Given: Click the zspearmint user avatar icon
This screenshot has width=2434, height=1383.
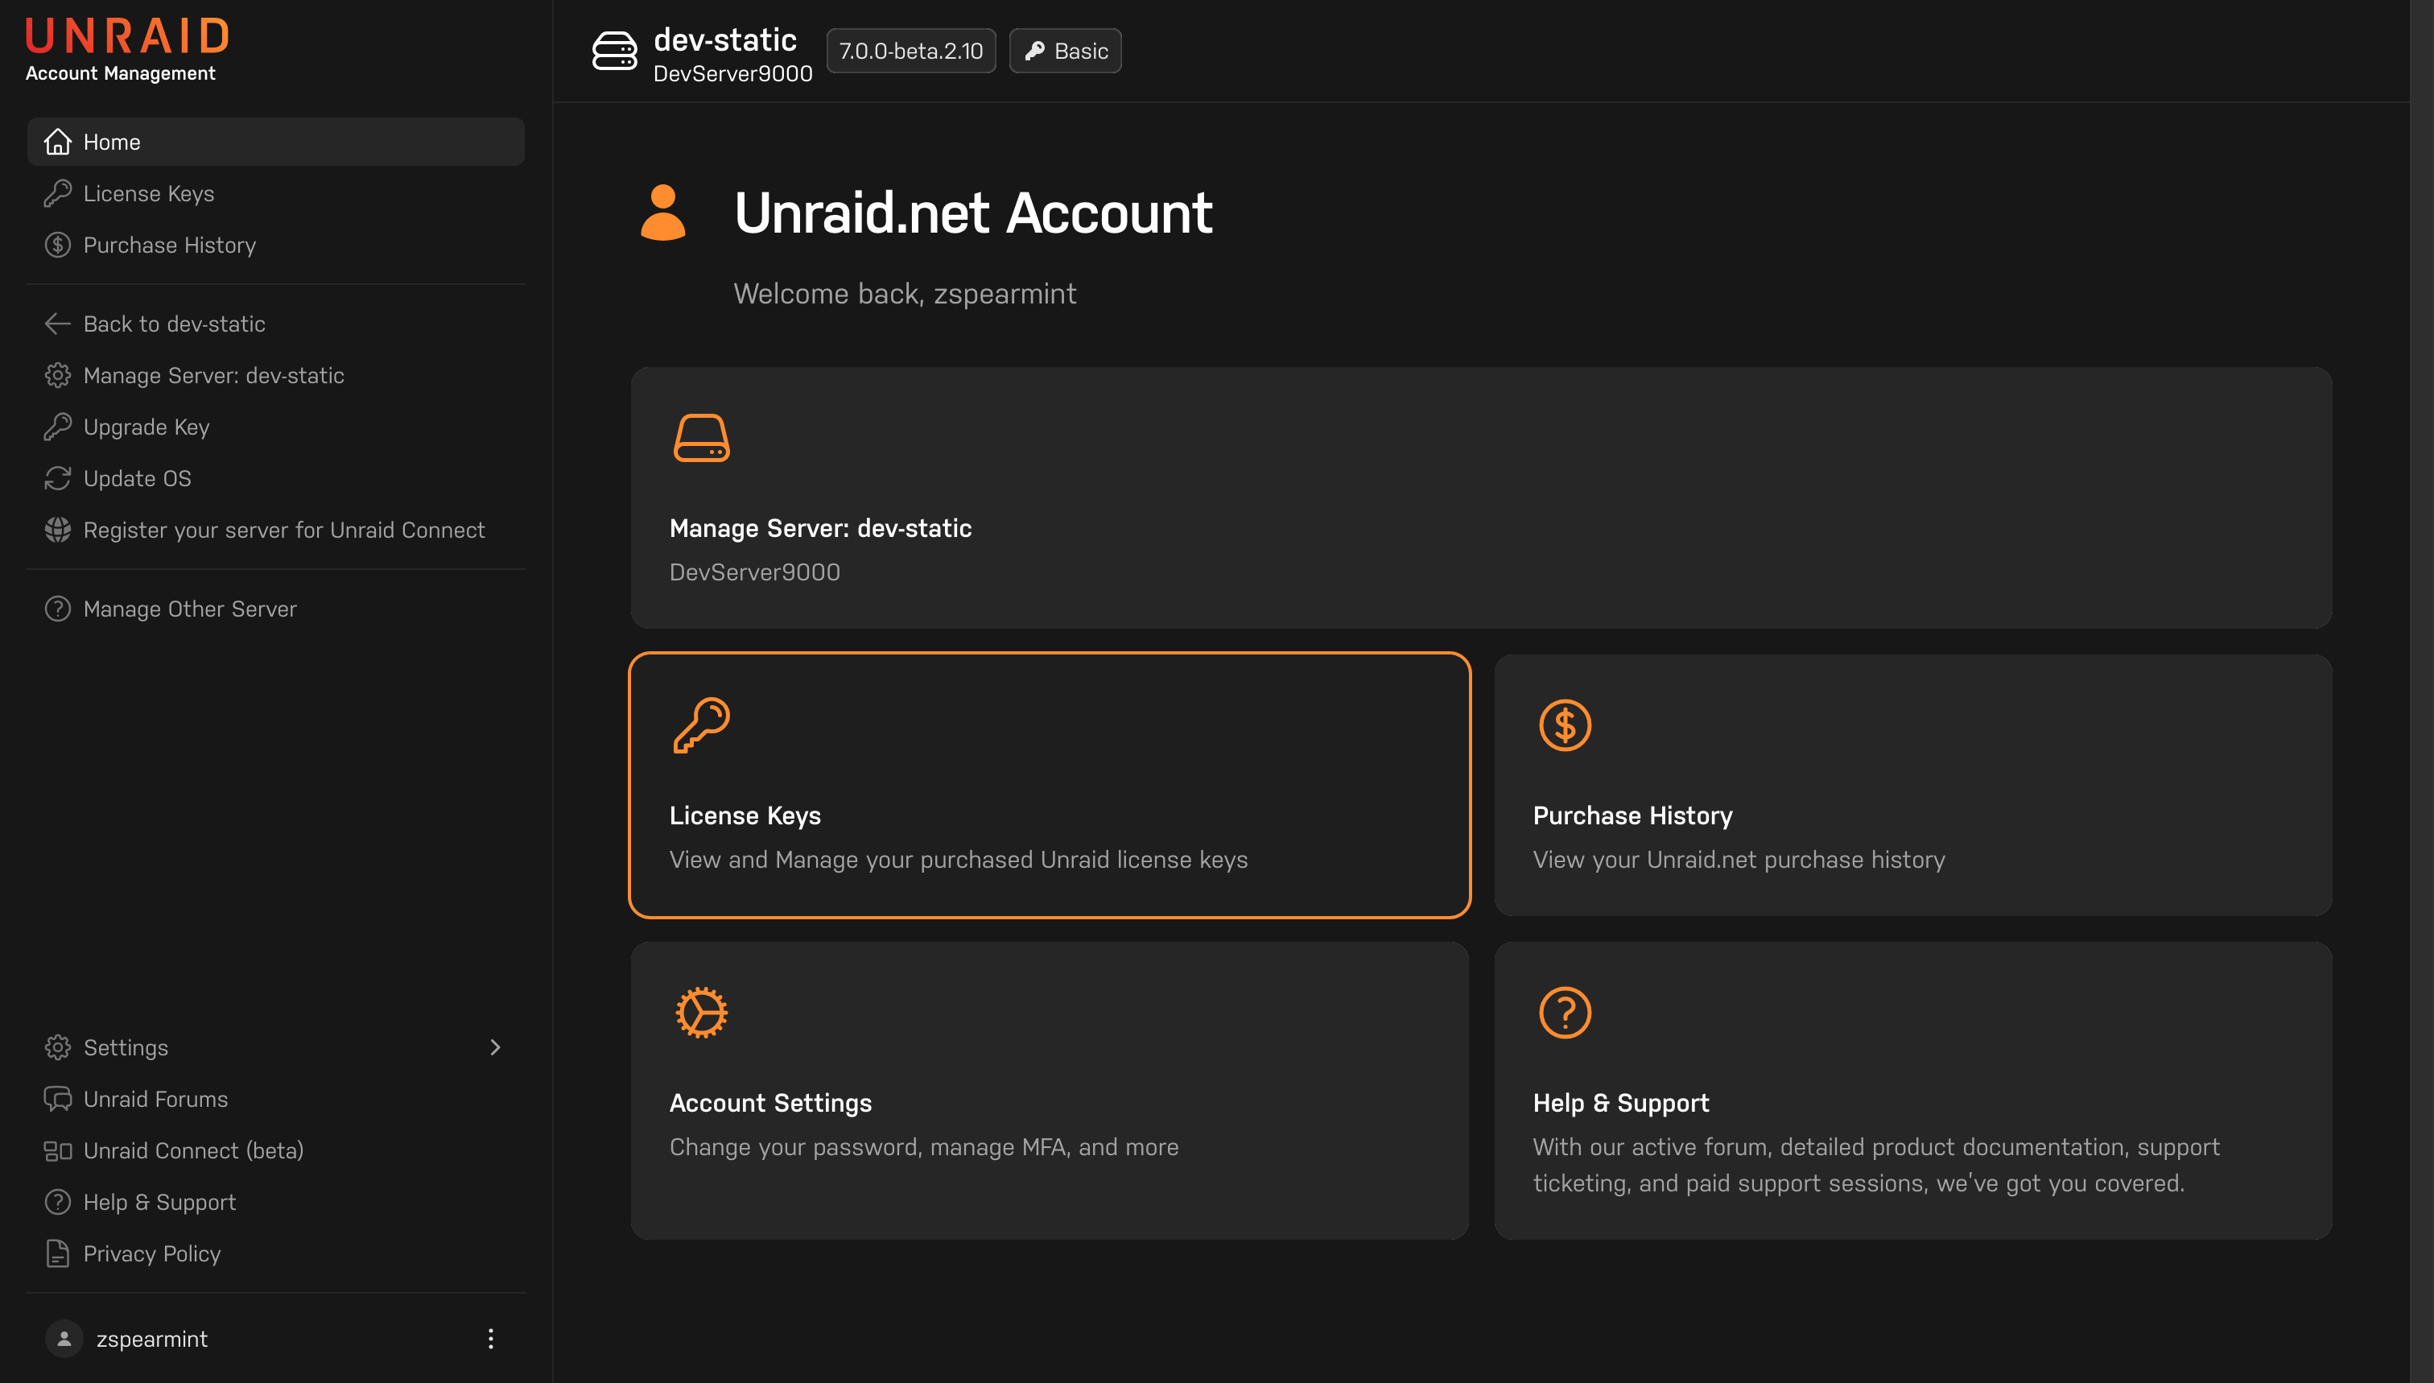Looking at the screenshot, I should [x=64, y=1339].
